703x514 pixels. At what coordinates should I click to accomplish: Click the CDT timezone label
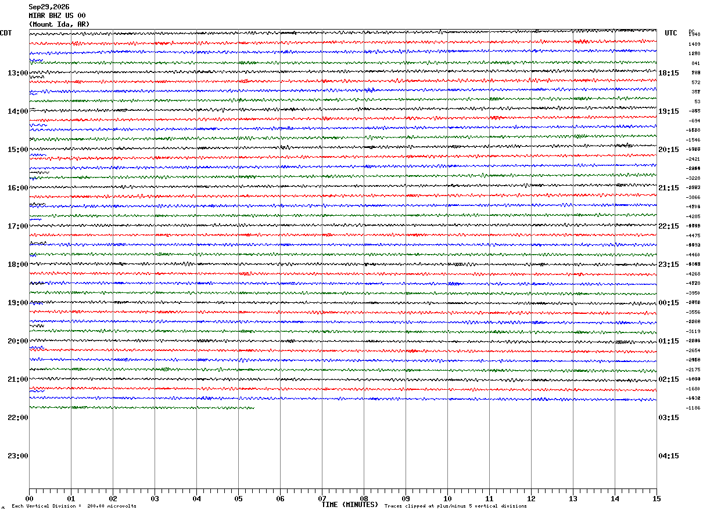pos(6,33)
